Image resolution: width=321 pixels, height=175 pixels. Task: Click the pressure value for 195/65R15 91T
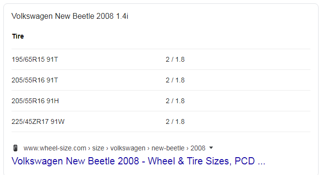(x=175, y=59)
